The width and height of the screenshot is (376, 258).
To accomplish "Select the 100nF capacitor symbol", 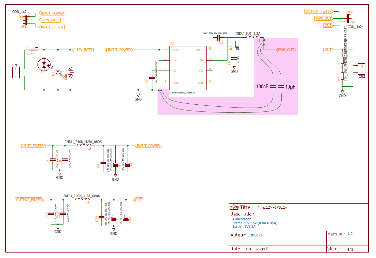I will pos(273,87).
